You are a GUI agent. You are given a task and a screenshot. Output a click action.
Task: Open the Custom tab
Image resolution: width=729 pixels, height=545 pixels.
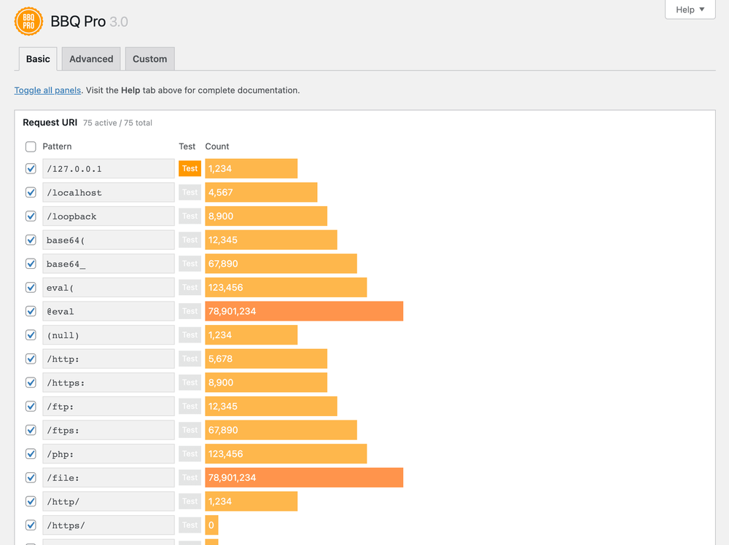[149, 58]
